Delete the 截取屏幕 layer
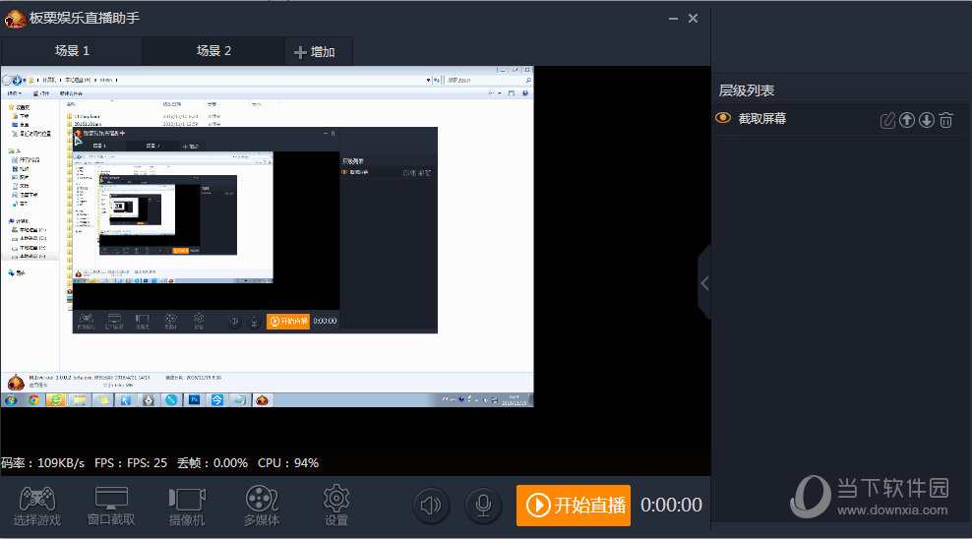972x539 pixels. pos(945,120)
